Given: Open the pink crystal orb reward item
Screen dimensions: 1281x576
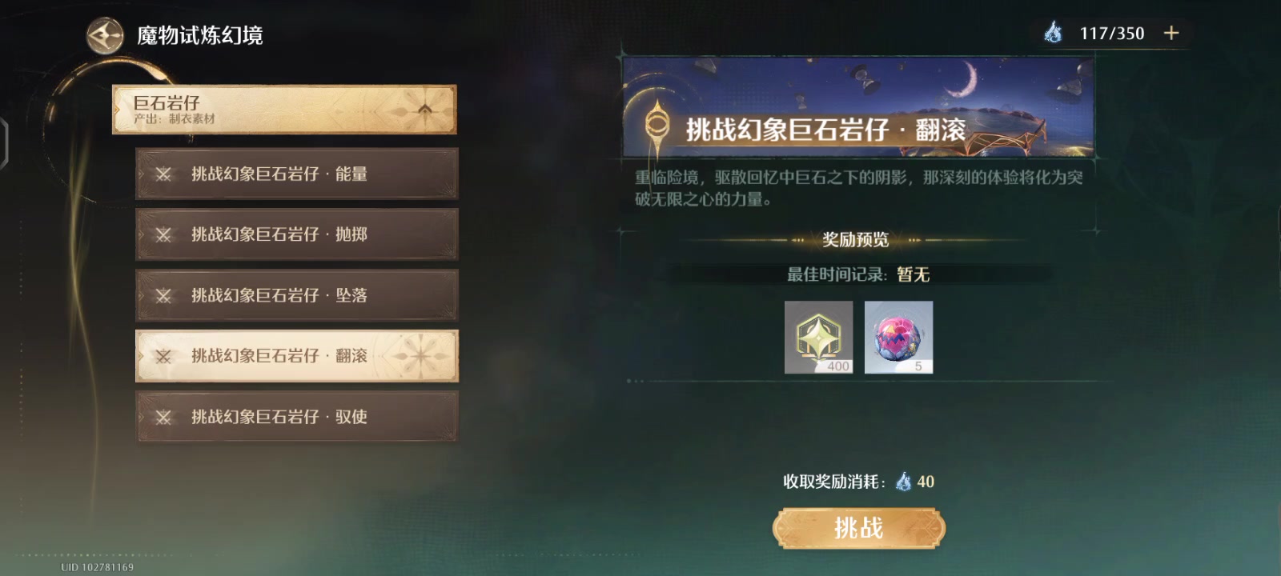Looking at the screenshot, I should pyautogui.click(x=898, y=337).
